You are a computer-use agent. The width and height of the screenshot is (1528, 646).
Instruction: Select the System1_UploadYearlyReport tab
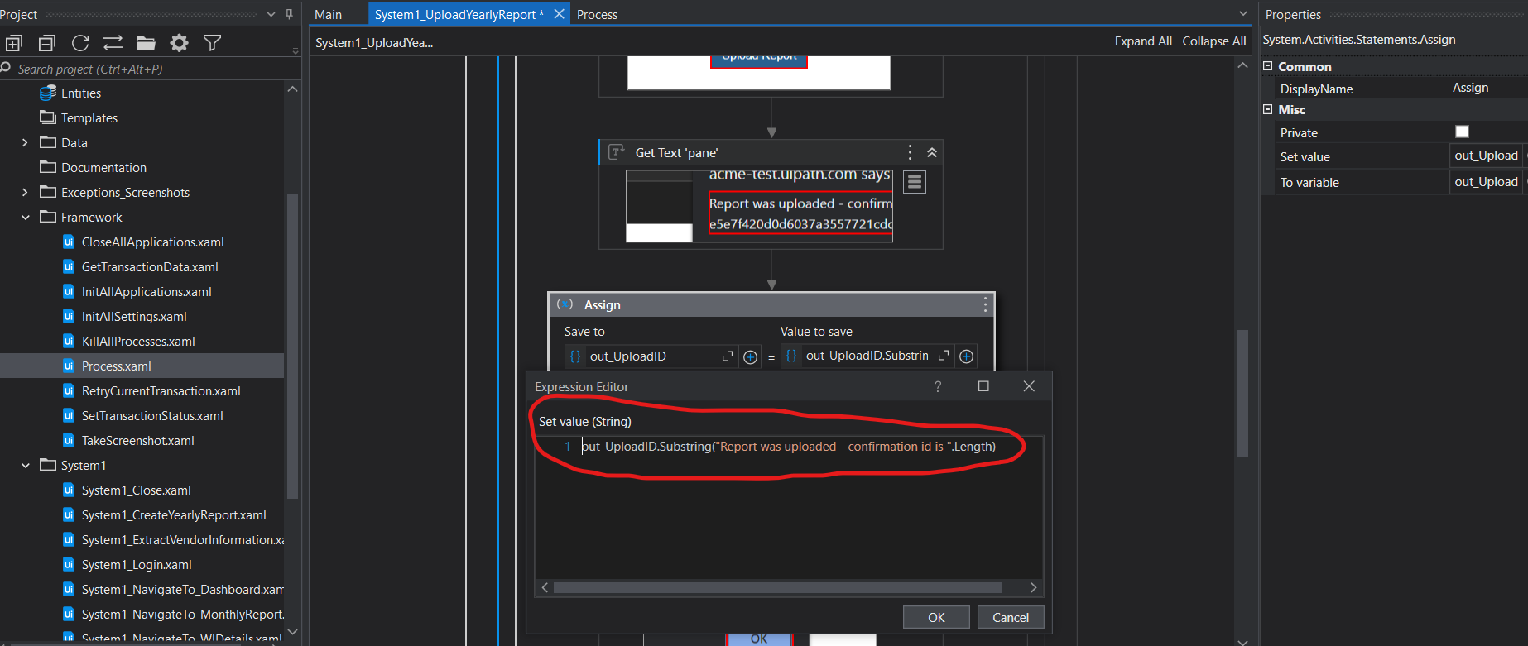tap(459, 14)
